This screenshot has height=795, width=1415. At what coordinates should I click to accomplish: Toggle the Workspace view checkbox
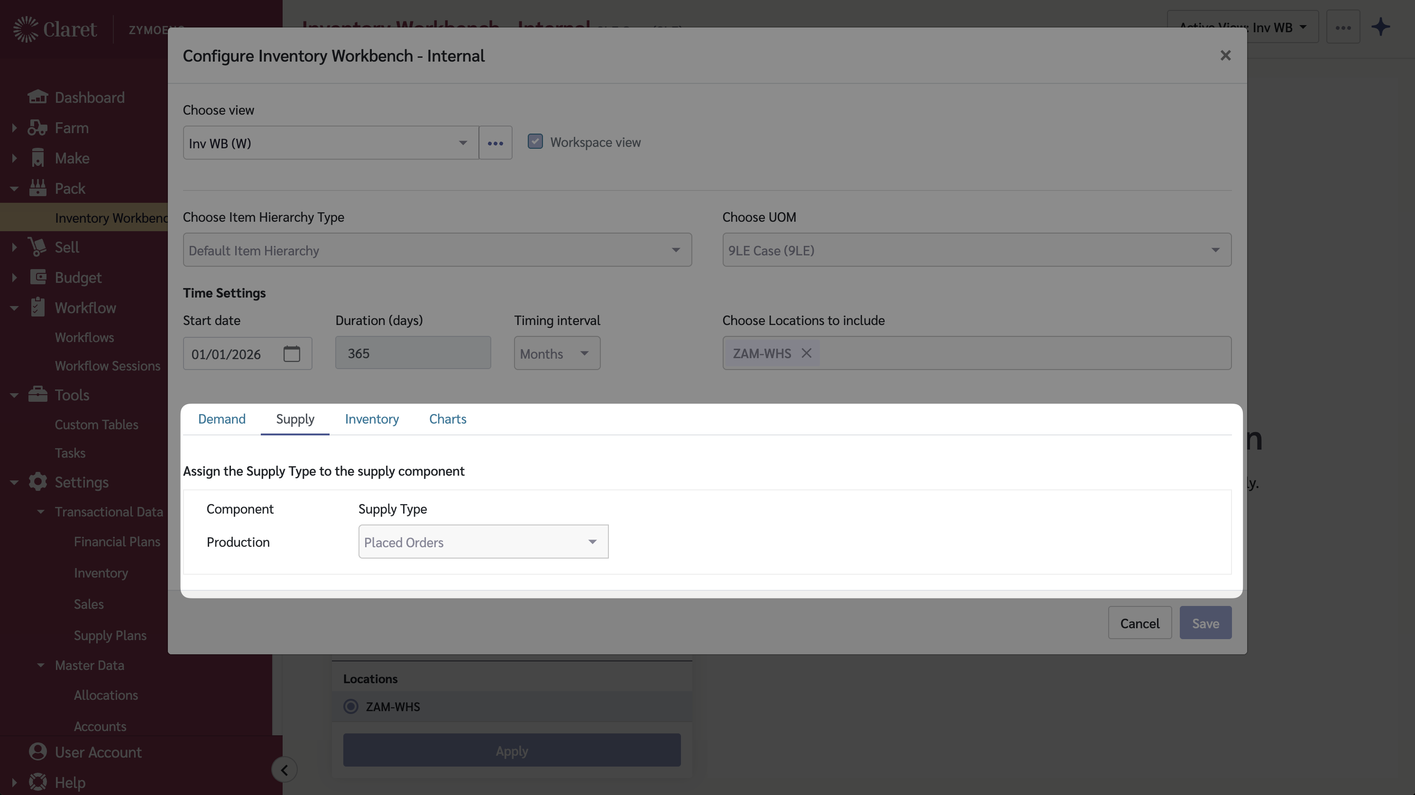click(x=535, y=142)
